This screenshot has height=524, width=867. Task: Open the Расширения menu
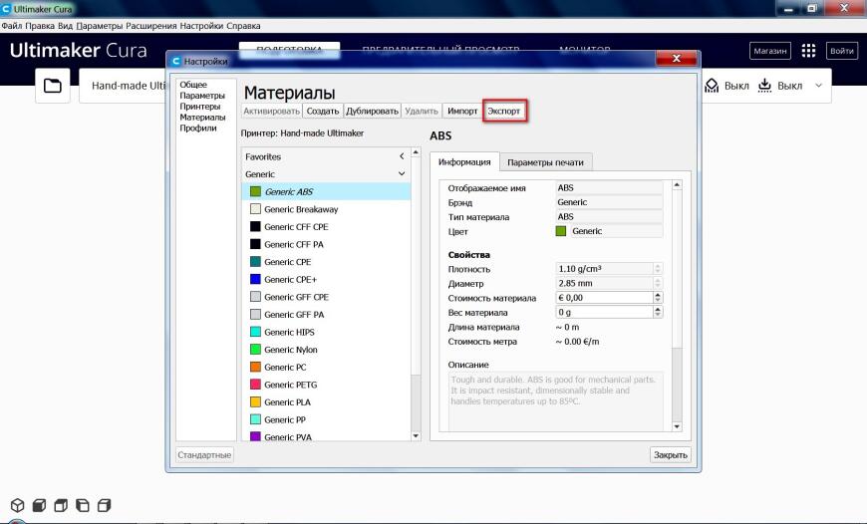pos(151,26)
